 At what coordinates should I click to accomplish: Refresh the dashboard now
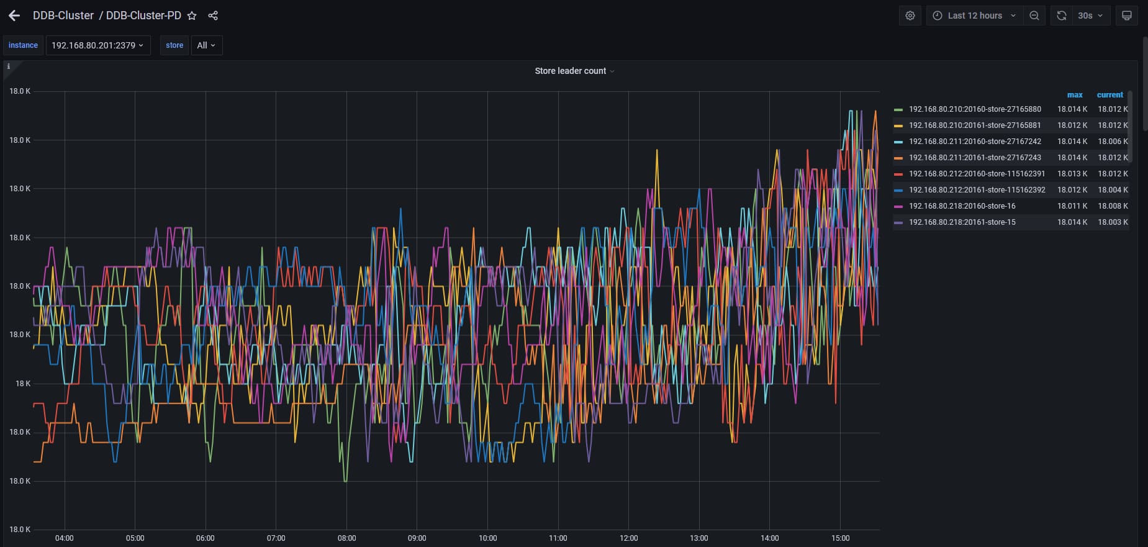1062,16
